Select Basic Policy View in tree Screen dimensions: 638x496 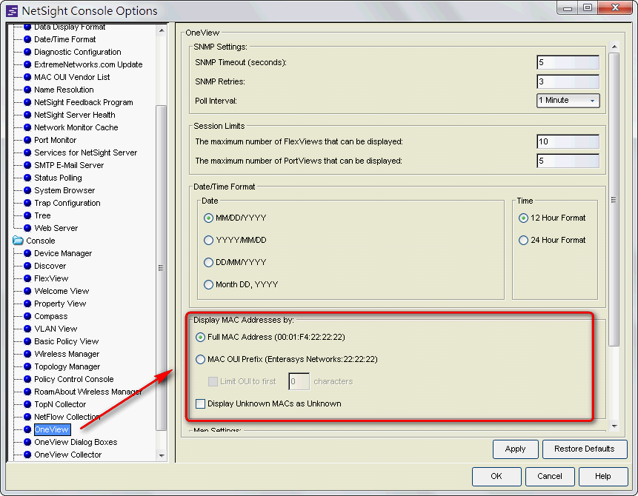[x=67, y=342]
